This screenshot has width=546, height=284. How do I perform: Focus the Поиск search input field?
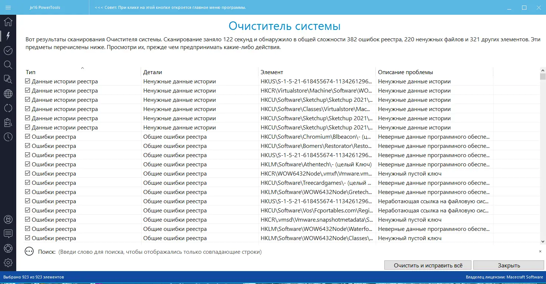(297, 252)
